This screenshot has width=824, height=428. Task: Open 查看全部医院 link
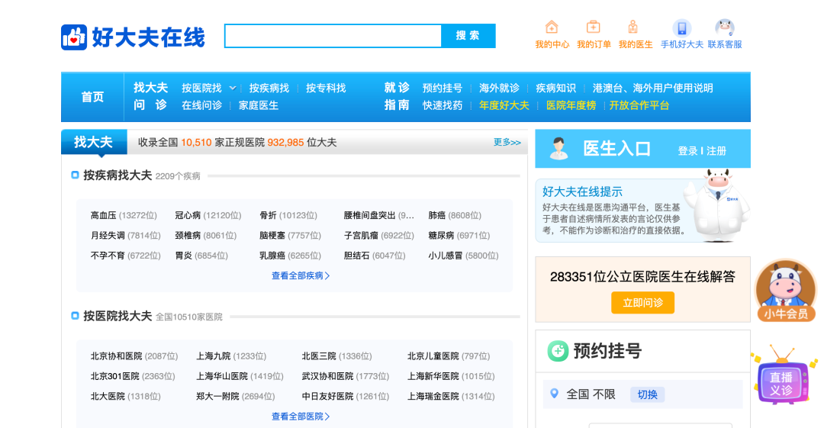tap(301, 417)
